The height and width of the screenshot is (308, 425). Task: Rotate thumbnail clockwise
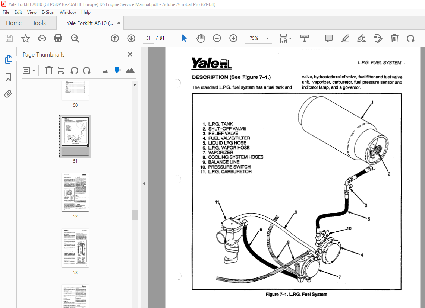pyautogui.click(x=87, y=71)
